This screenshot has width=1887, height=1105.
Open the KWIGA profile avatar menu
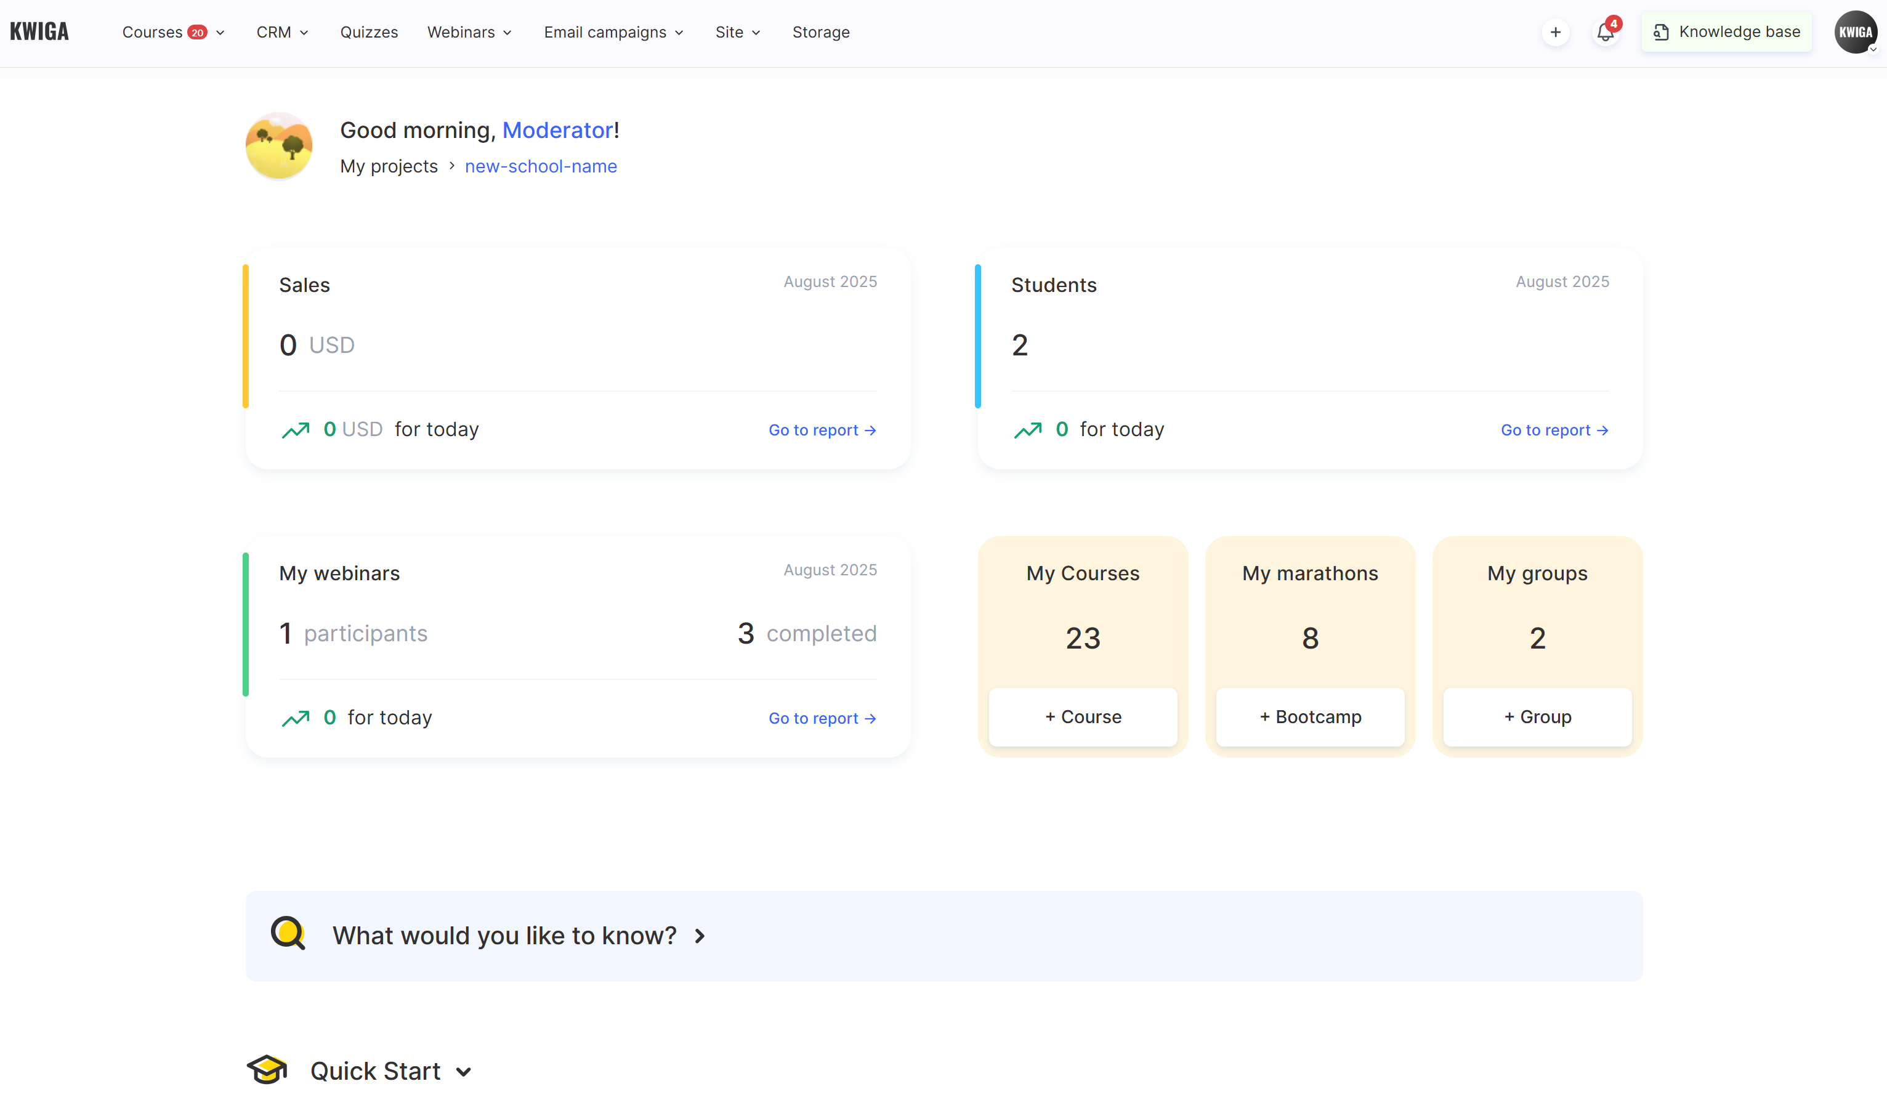click(1855, 32)
